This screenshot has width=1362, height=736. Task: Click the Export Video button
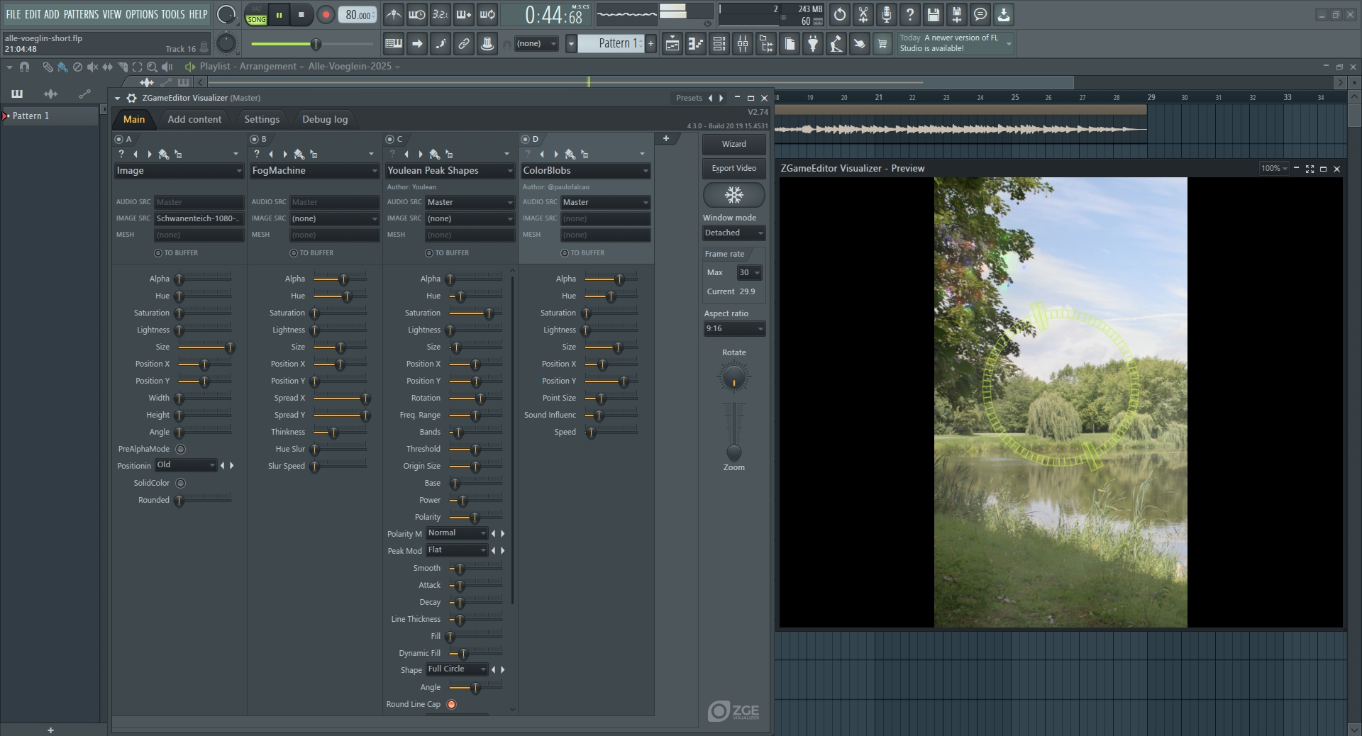[733, 168]
